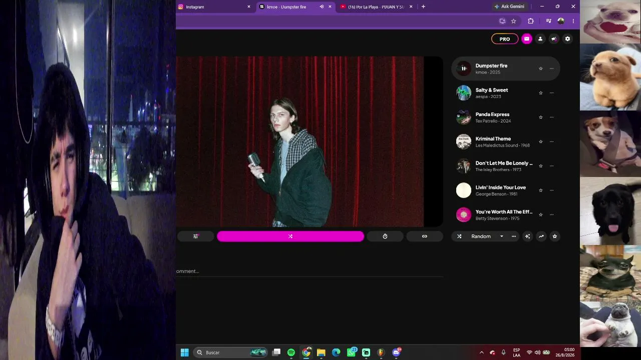Viewport: 641px width, 360px height.
Task: Play Livin' Inside Your Love thumbnail
Action: [x=464, y=190]
